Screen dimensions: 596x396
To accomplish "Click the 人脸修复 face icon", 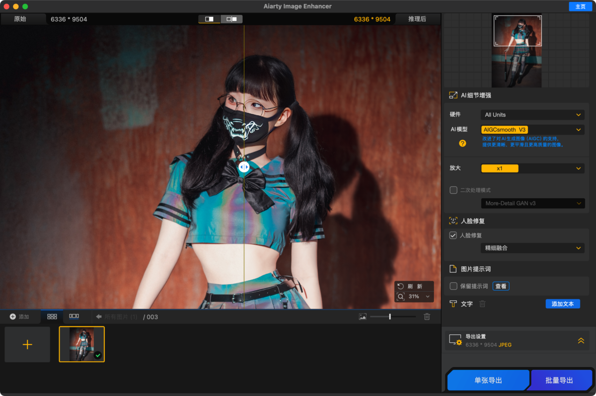I will pyautogui.click(x=453, y=221).
